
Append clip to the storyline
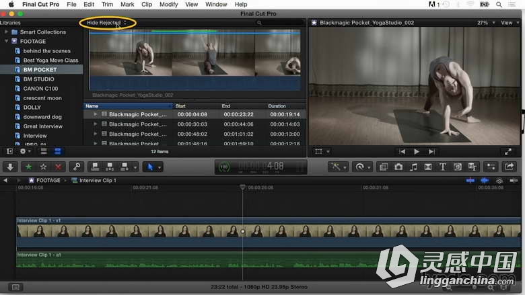[x=125, y=167]
